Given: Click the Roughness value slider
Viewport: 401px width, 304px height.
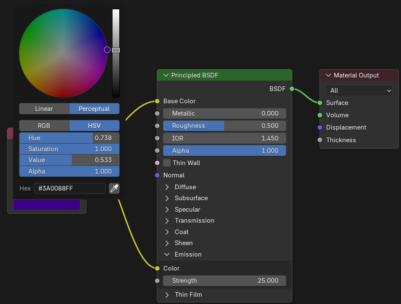Looking at the screenshot, I should click(225, 126).
